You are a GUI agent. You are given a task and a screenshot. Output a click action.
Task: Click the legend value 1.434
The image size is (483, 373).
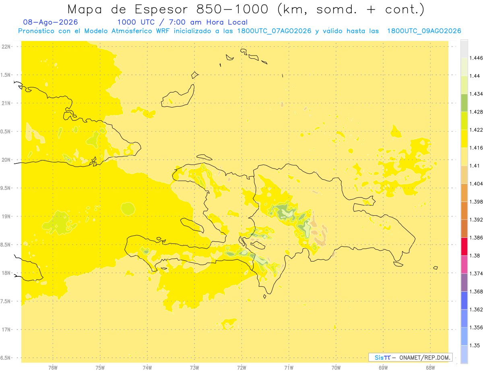(476, 94)
